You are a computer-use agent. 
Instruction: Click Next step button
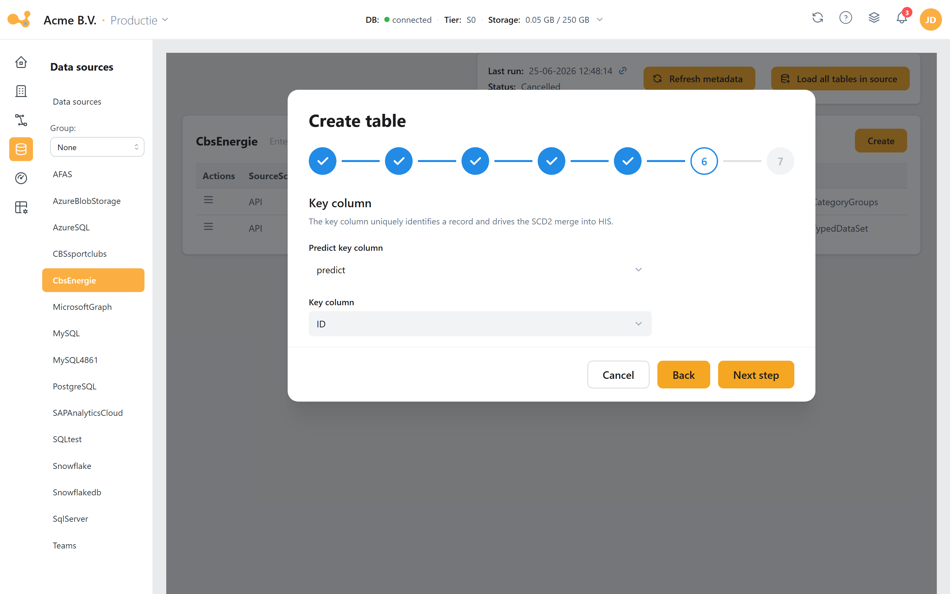click(x=756, y=375)
